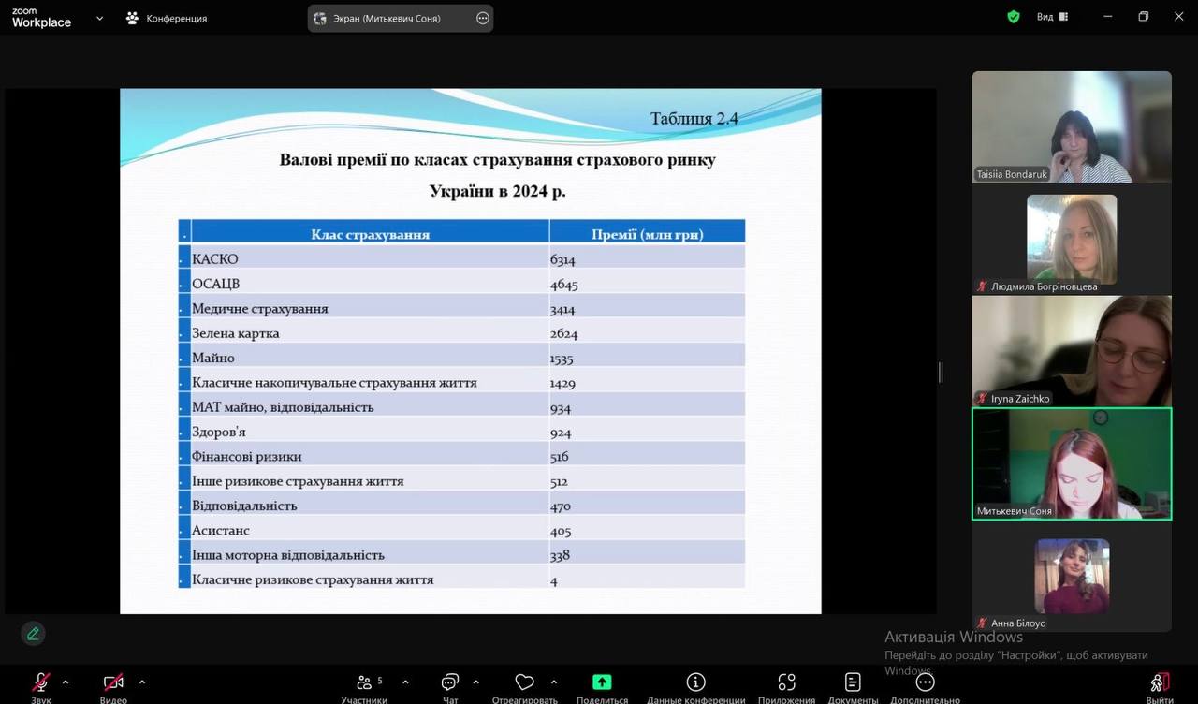This screenshot has width=1198, height=704.
Task: Open the Участники participants panel
Action: click(364, 682)
